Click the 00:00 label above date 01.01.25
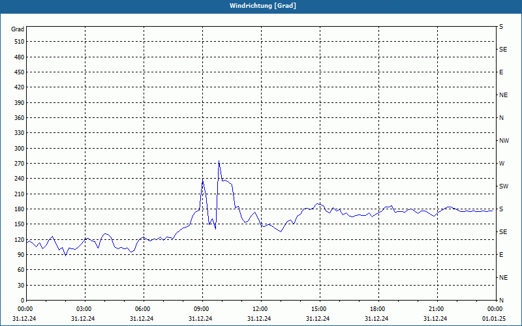The width and height of the screenshot is (522, 326). (x=495, y=309)
